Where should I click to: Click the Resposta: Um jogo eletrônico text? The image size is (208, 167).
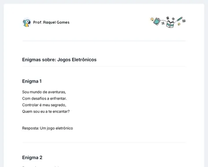coord(47,128)
